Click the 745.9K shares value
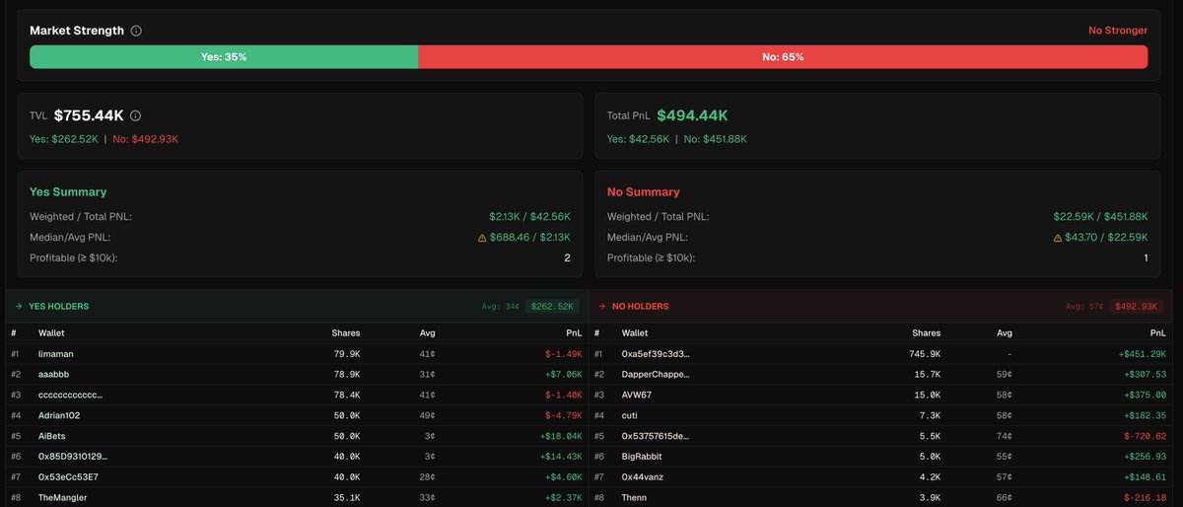Viewport: 1183px width, 507px height. pyautogui.click(x=926, y=353)
